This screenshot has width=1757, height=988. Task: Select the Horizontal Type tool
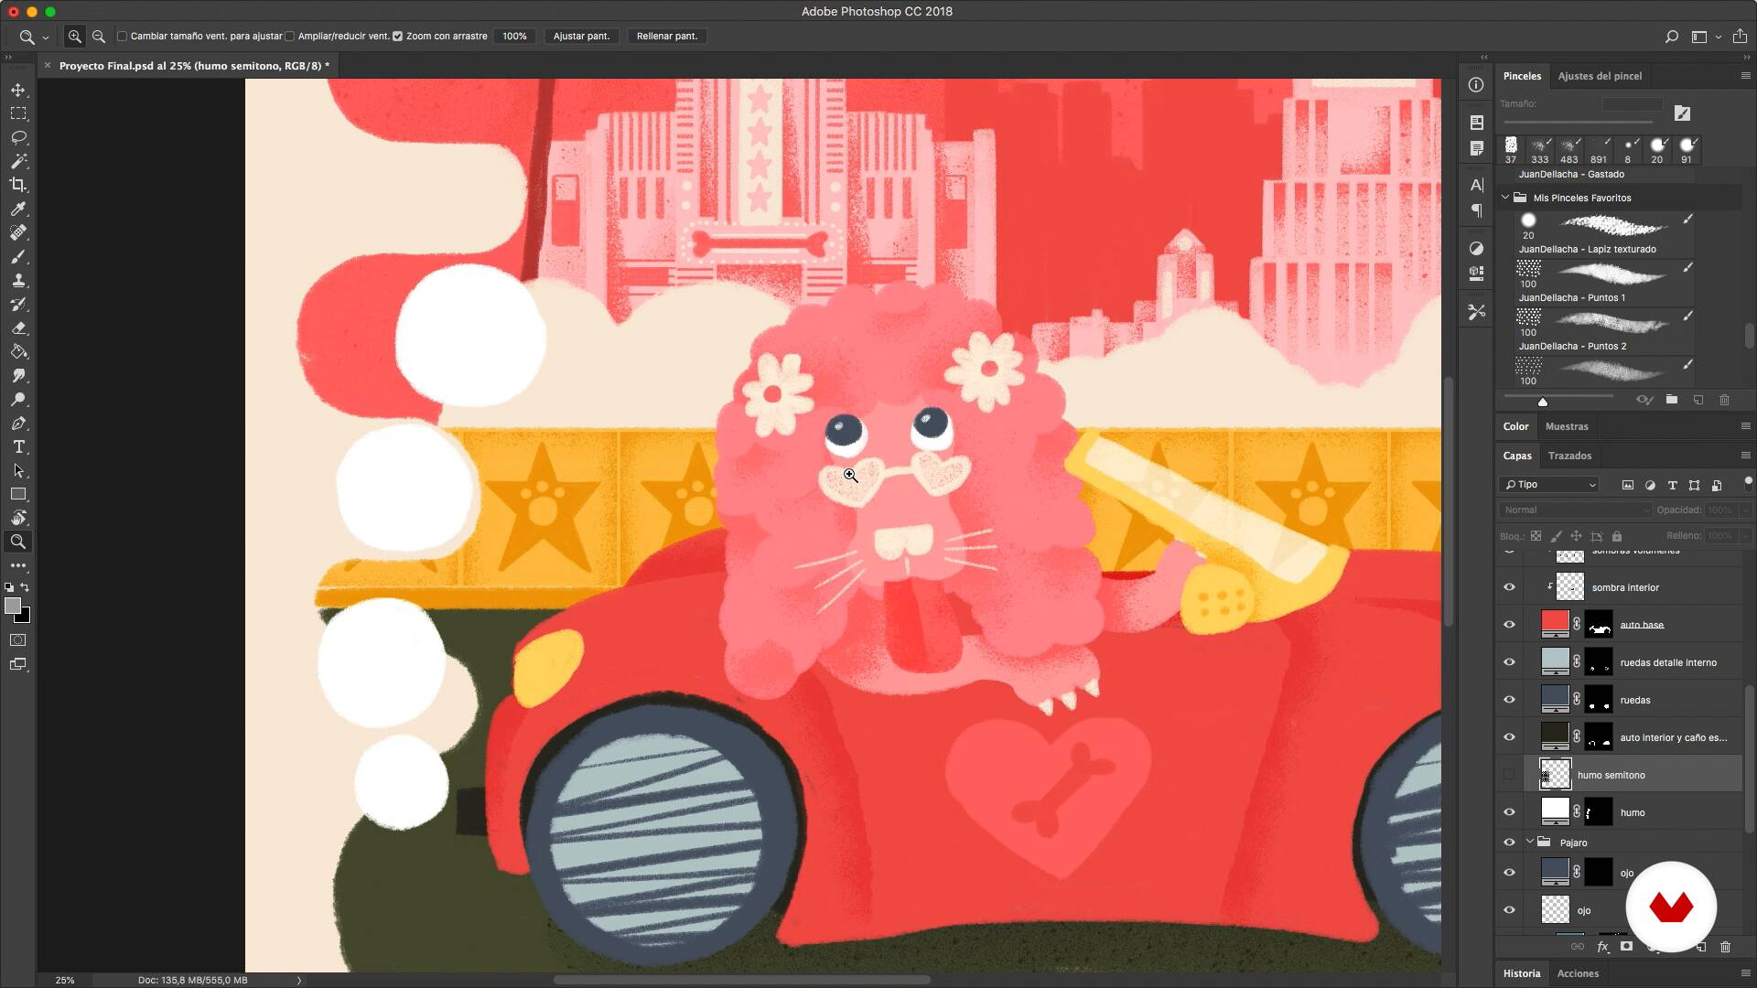click(18, 447)
